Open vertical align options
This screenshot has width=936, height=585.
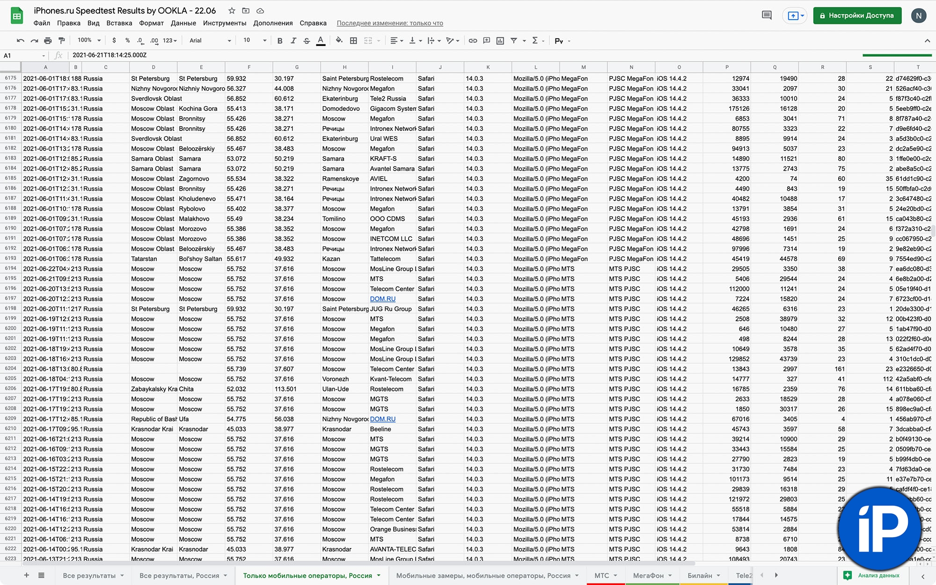pos(415,41)
